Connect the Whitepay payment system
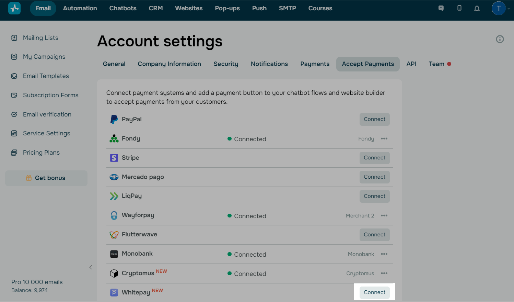514x302 pixels. [374, 292]
